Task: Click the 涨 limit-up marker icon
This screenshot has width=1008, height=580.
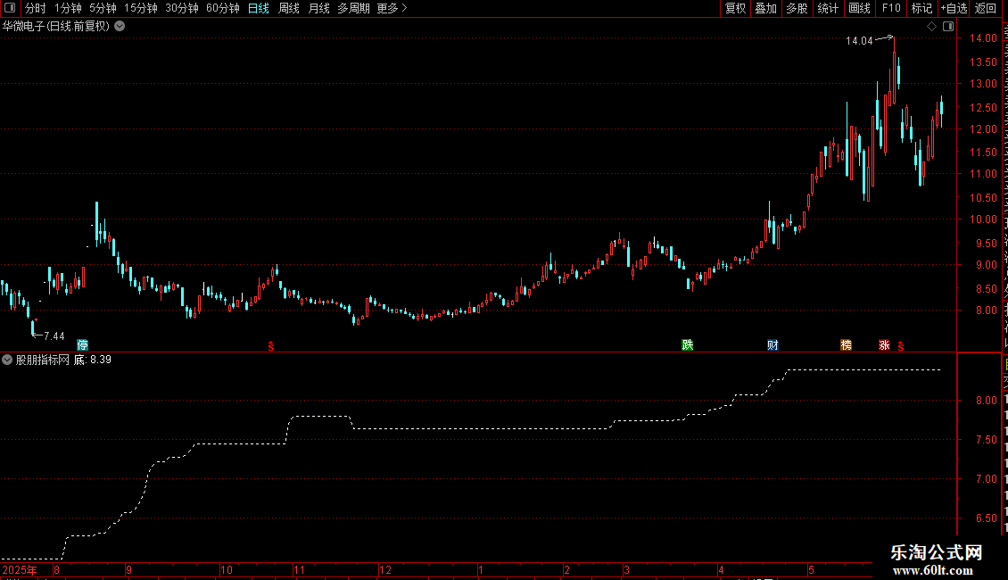Action: 885,345
